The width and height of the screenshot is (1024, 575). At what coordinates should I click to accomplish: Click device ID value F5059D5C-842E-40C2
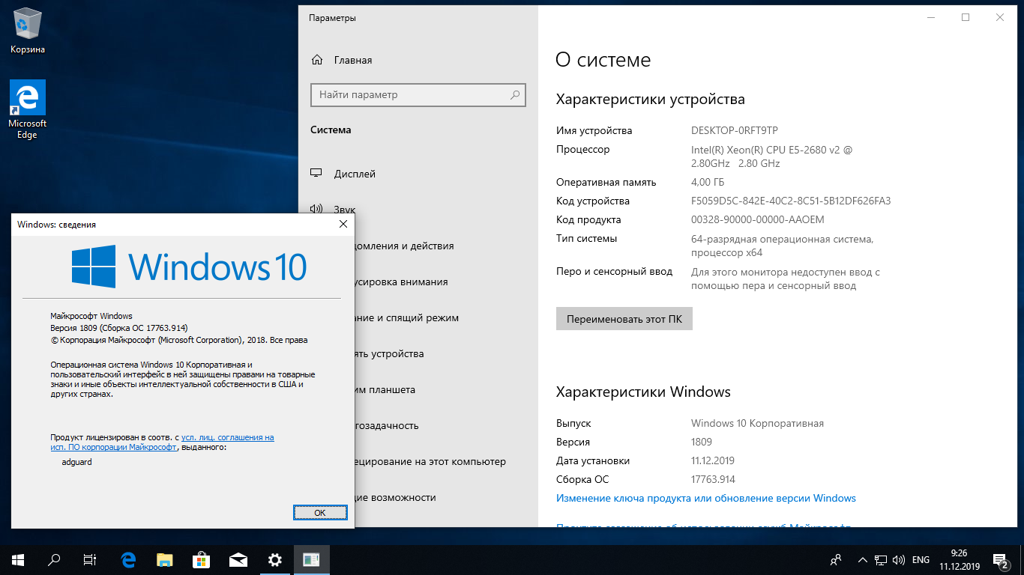coord(791,201)
